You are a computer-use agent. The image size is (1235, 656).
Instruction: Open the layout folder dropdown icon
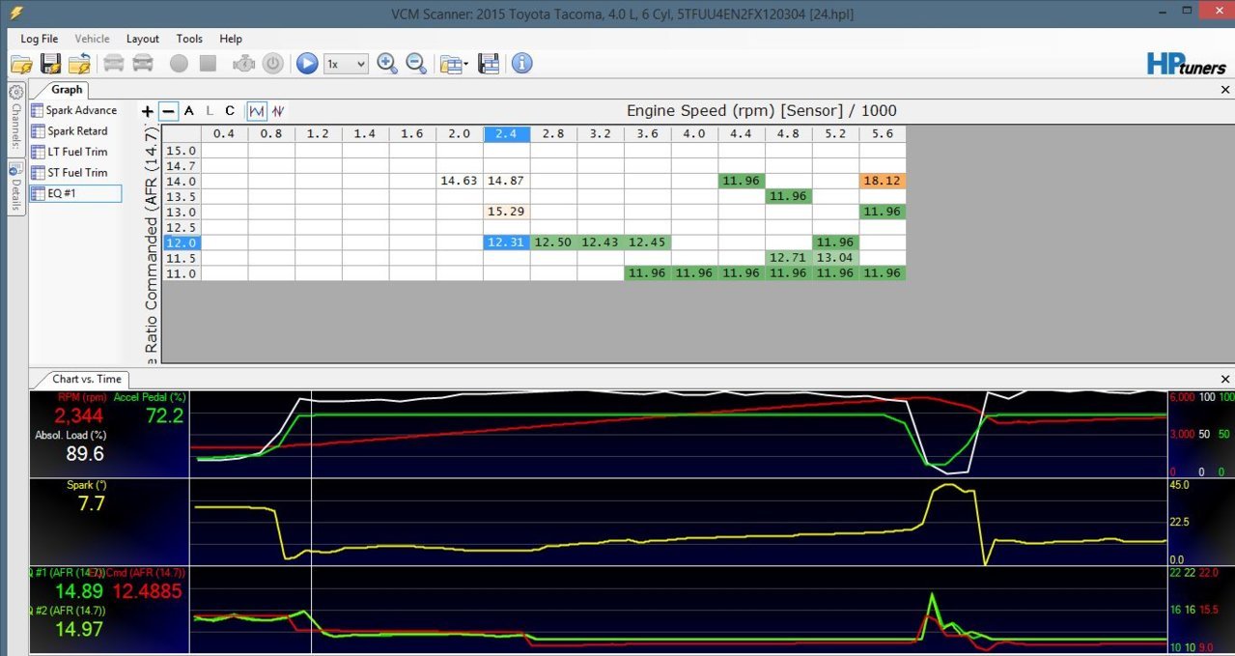453,64
